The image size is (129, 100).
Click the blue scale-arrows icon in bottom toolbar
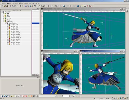pos(5,96)
